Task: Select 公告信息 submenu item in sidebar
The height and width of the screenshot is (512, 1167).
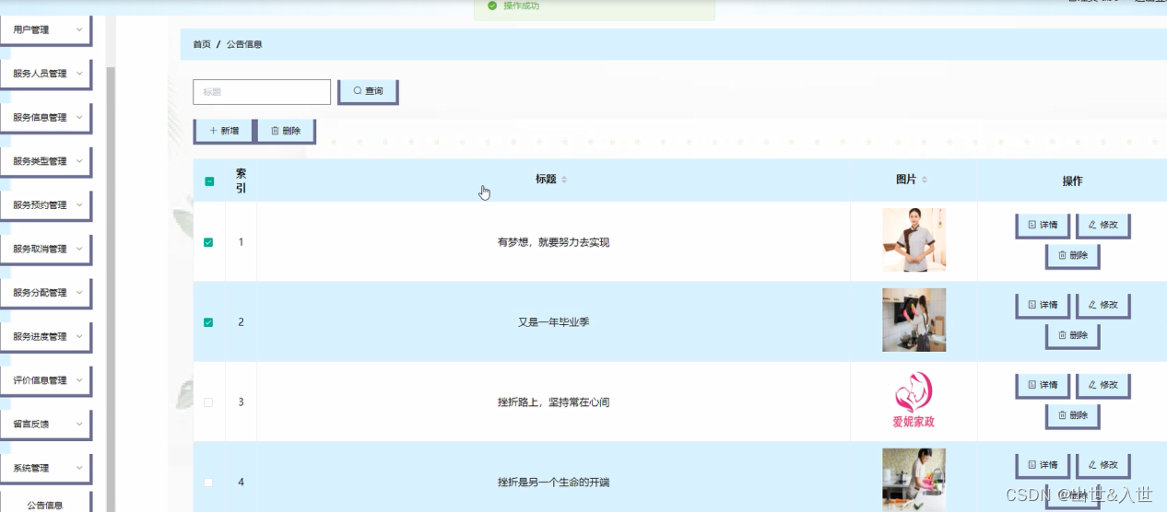Action: 45,504
